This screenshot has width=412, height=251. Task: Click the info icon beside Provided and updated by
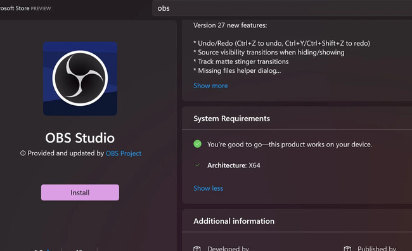[x=23, y=153]
